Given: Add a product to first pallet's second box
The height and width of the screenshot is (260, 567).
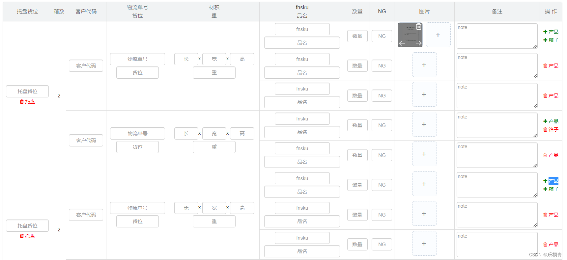Looking at the screenshot, I should [551, 121].
